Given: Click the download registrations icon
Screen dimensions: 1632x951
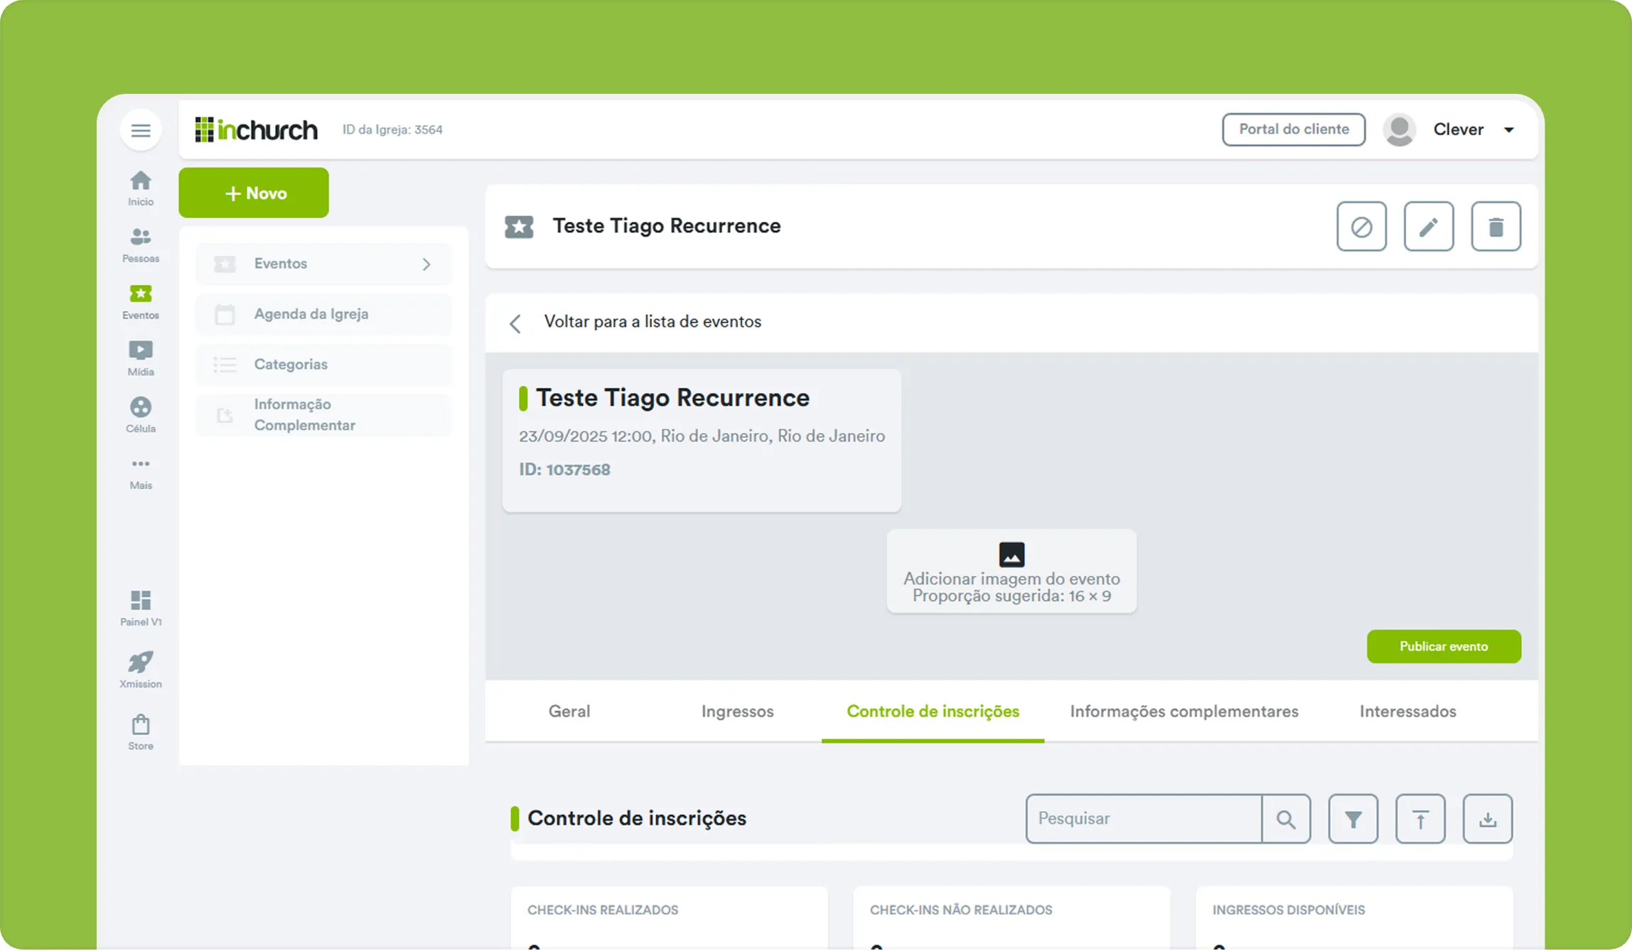Looking at the screenshot, I should click(x=1488, y=820).
